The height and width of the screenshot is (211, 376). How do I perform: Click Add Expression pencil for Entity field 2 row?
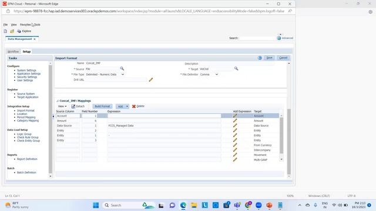[x=235, y=131]
